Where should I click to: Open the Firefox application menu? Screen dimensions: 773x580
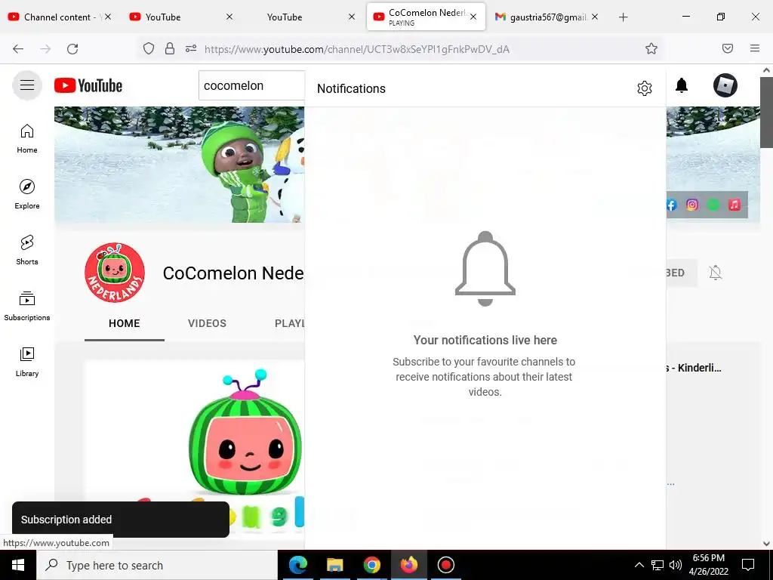pos(755,48)
